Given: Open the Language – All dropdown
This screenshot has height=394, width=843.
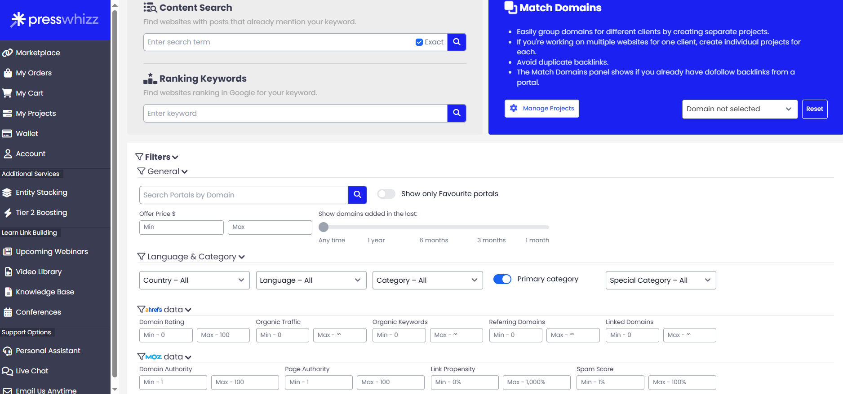Looking at the screenshot, I should click(311, 280).
